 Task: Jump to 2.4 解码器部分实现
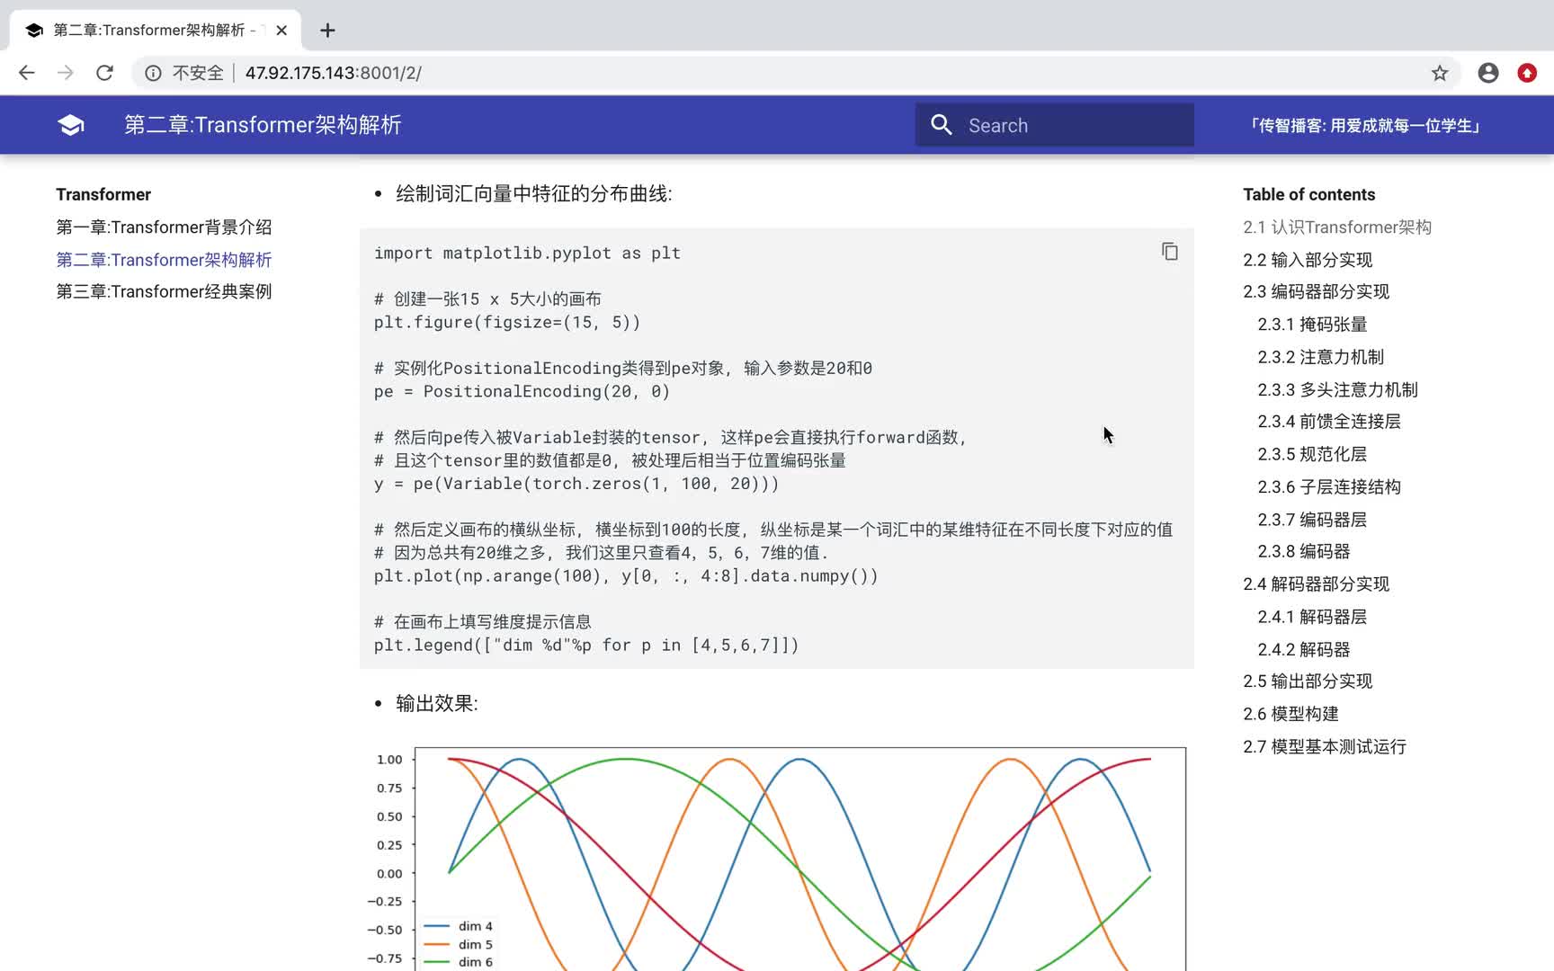coord(1317,584)
